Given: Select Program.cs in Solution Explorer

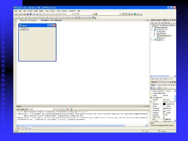Looking at the screenshot, I should pos(162,38).
